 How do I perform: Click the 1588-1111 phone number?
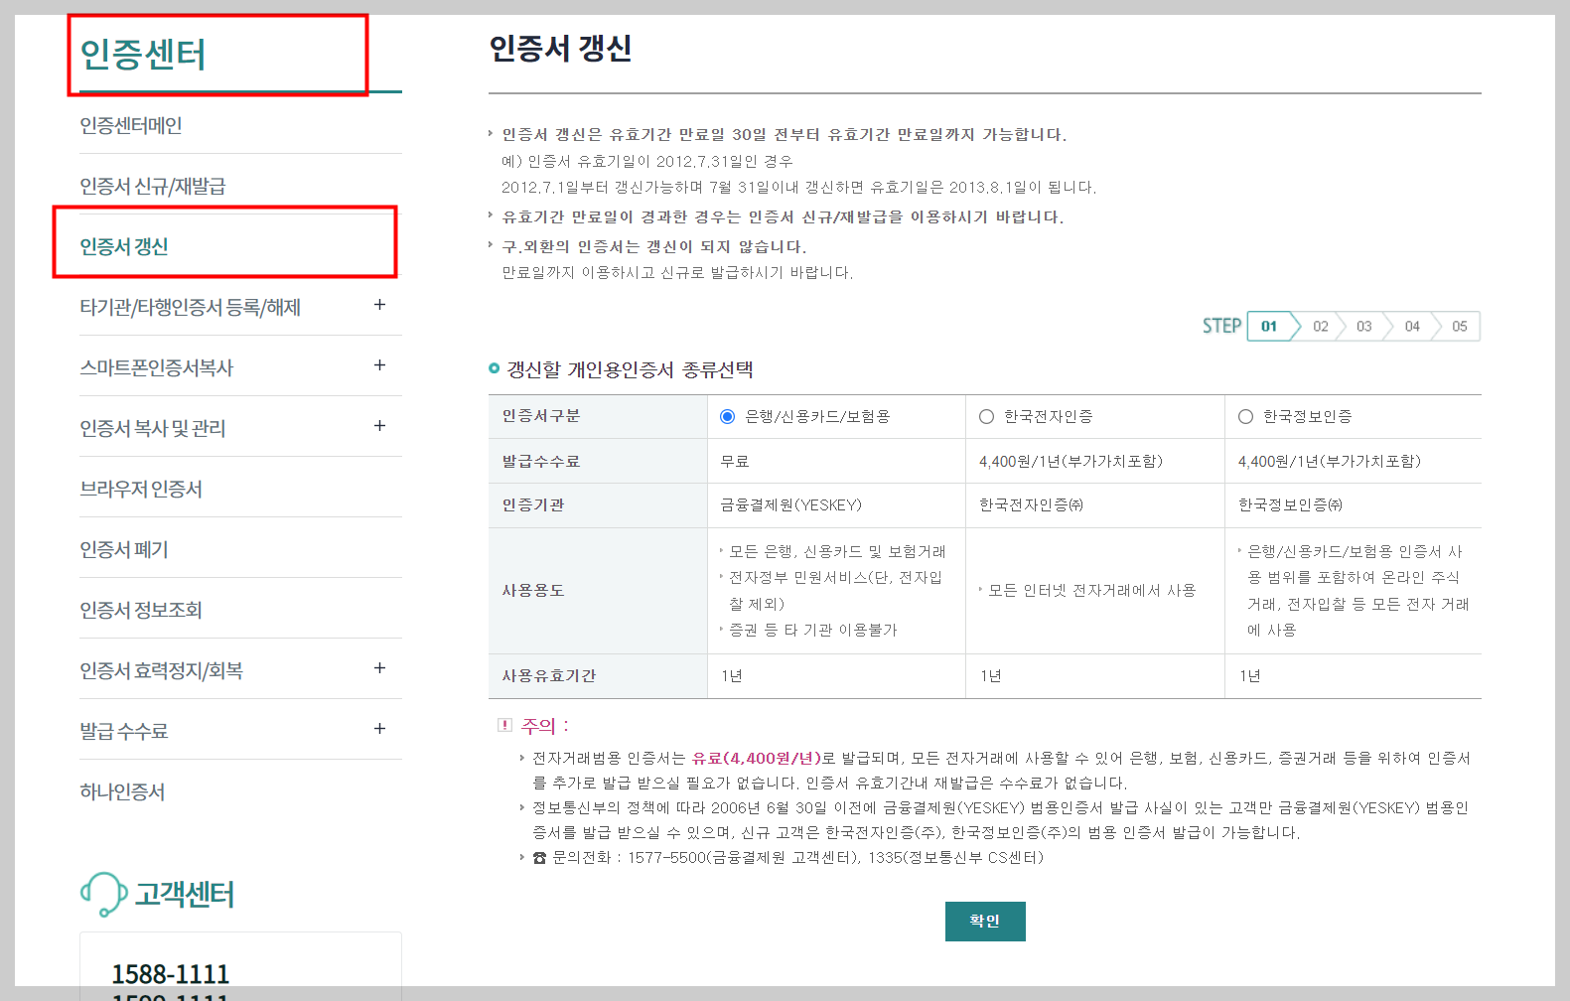170,973
